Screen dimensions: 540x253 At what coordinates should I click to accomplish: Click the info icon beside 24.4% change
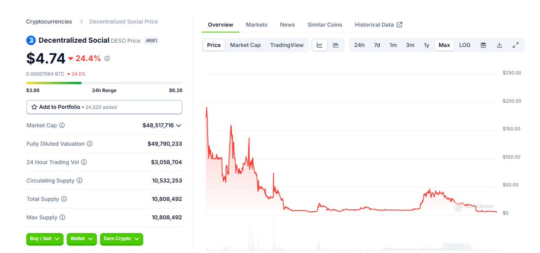[107, 58]
